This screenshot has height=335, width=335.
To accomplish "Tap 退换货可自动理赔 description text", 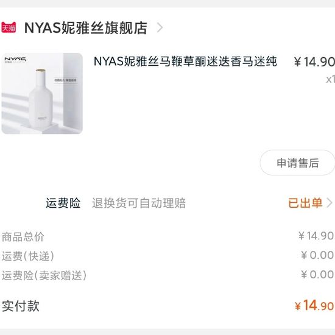I will coord(139,203).
